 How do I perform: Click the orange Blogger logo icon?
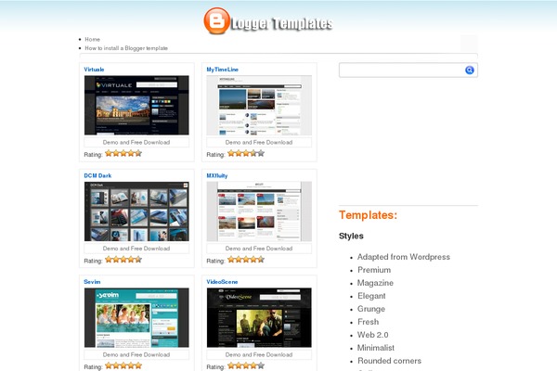(216, 21)
